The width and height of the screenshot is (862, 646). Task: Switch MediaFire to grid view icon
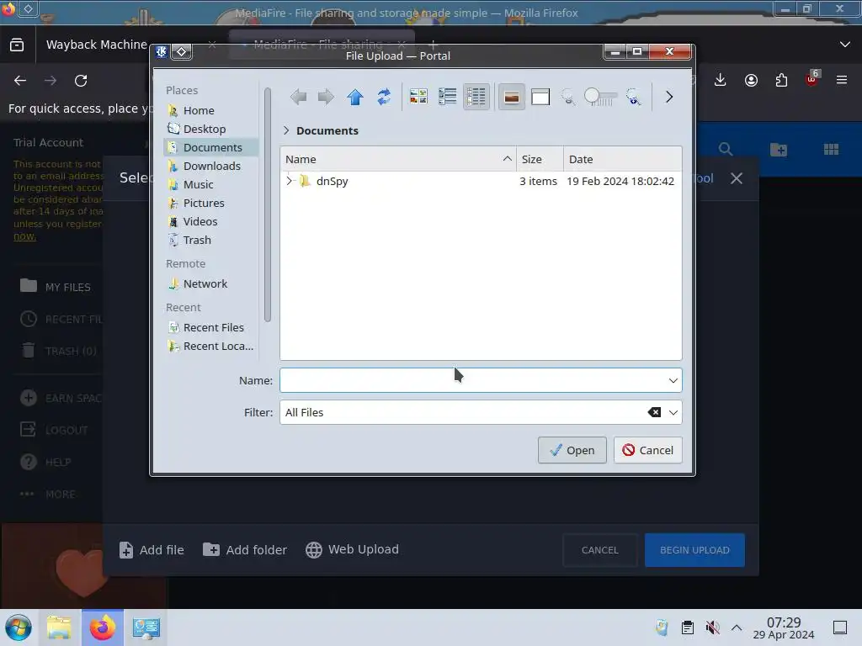pos(831,149)
